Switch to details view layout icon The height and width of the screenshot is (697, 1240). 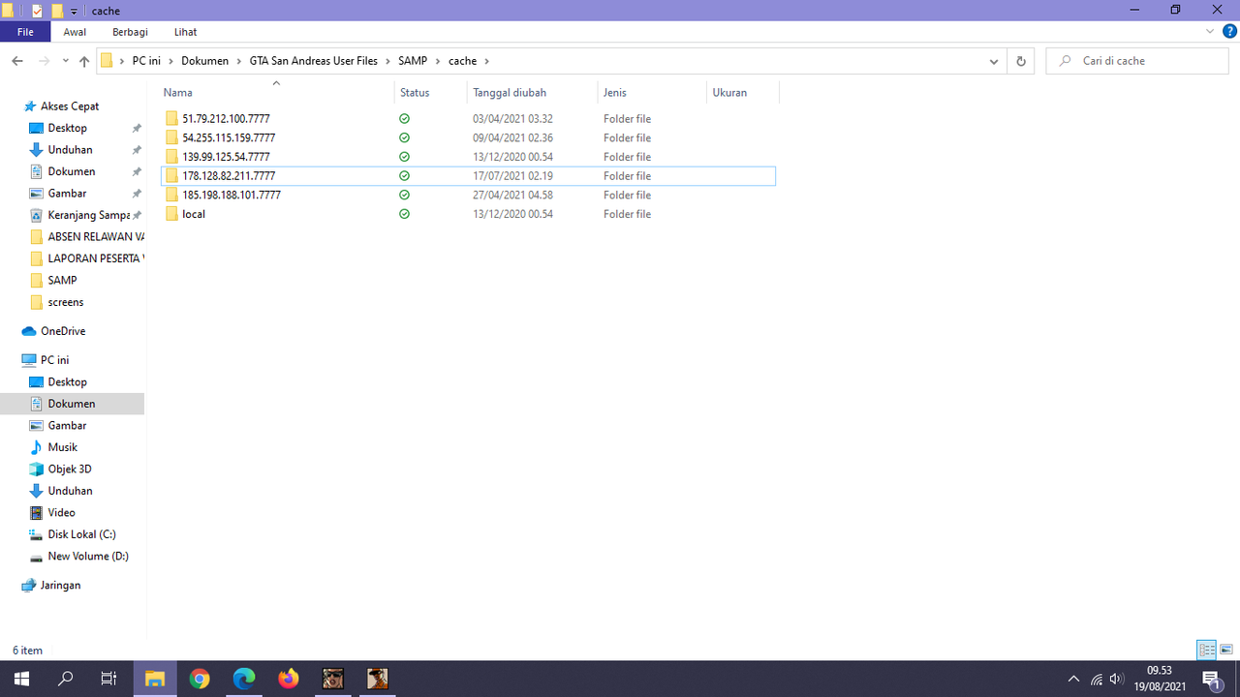(1207, 650)
